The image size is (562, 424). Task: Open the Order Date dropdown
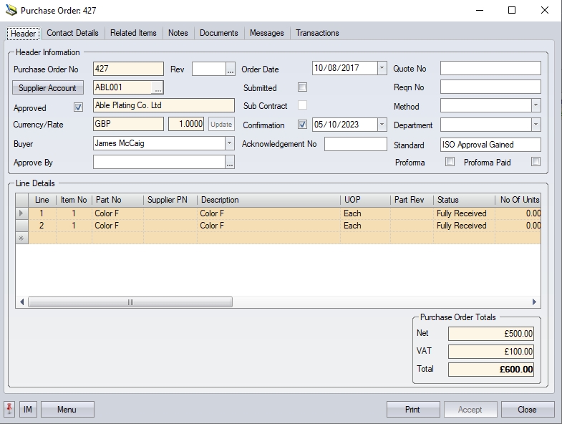(382, 69)
